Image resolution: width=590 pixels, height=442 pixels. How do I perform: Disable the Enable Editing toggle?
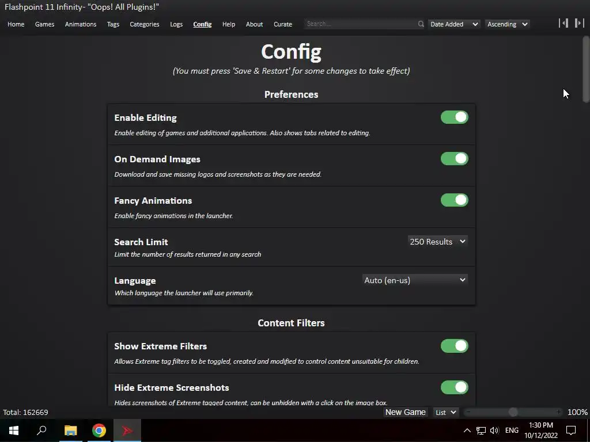455,117
